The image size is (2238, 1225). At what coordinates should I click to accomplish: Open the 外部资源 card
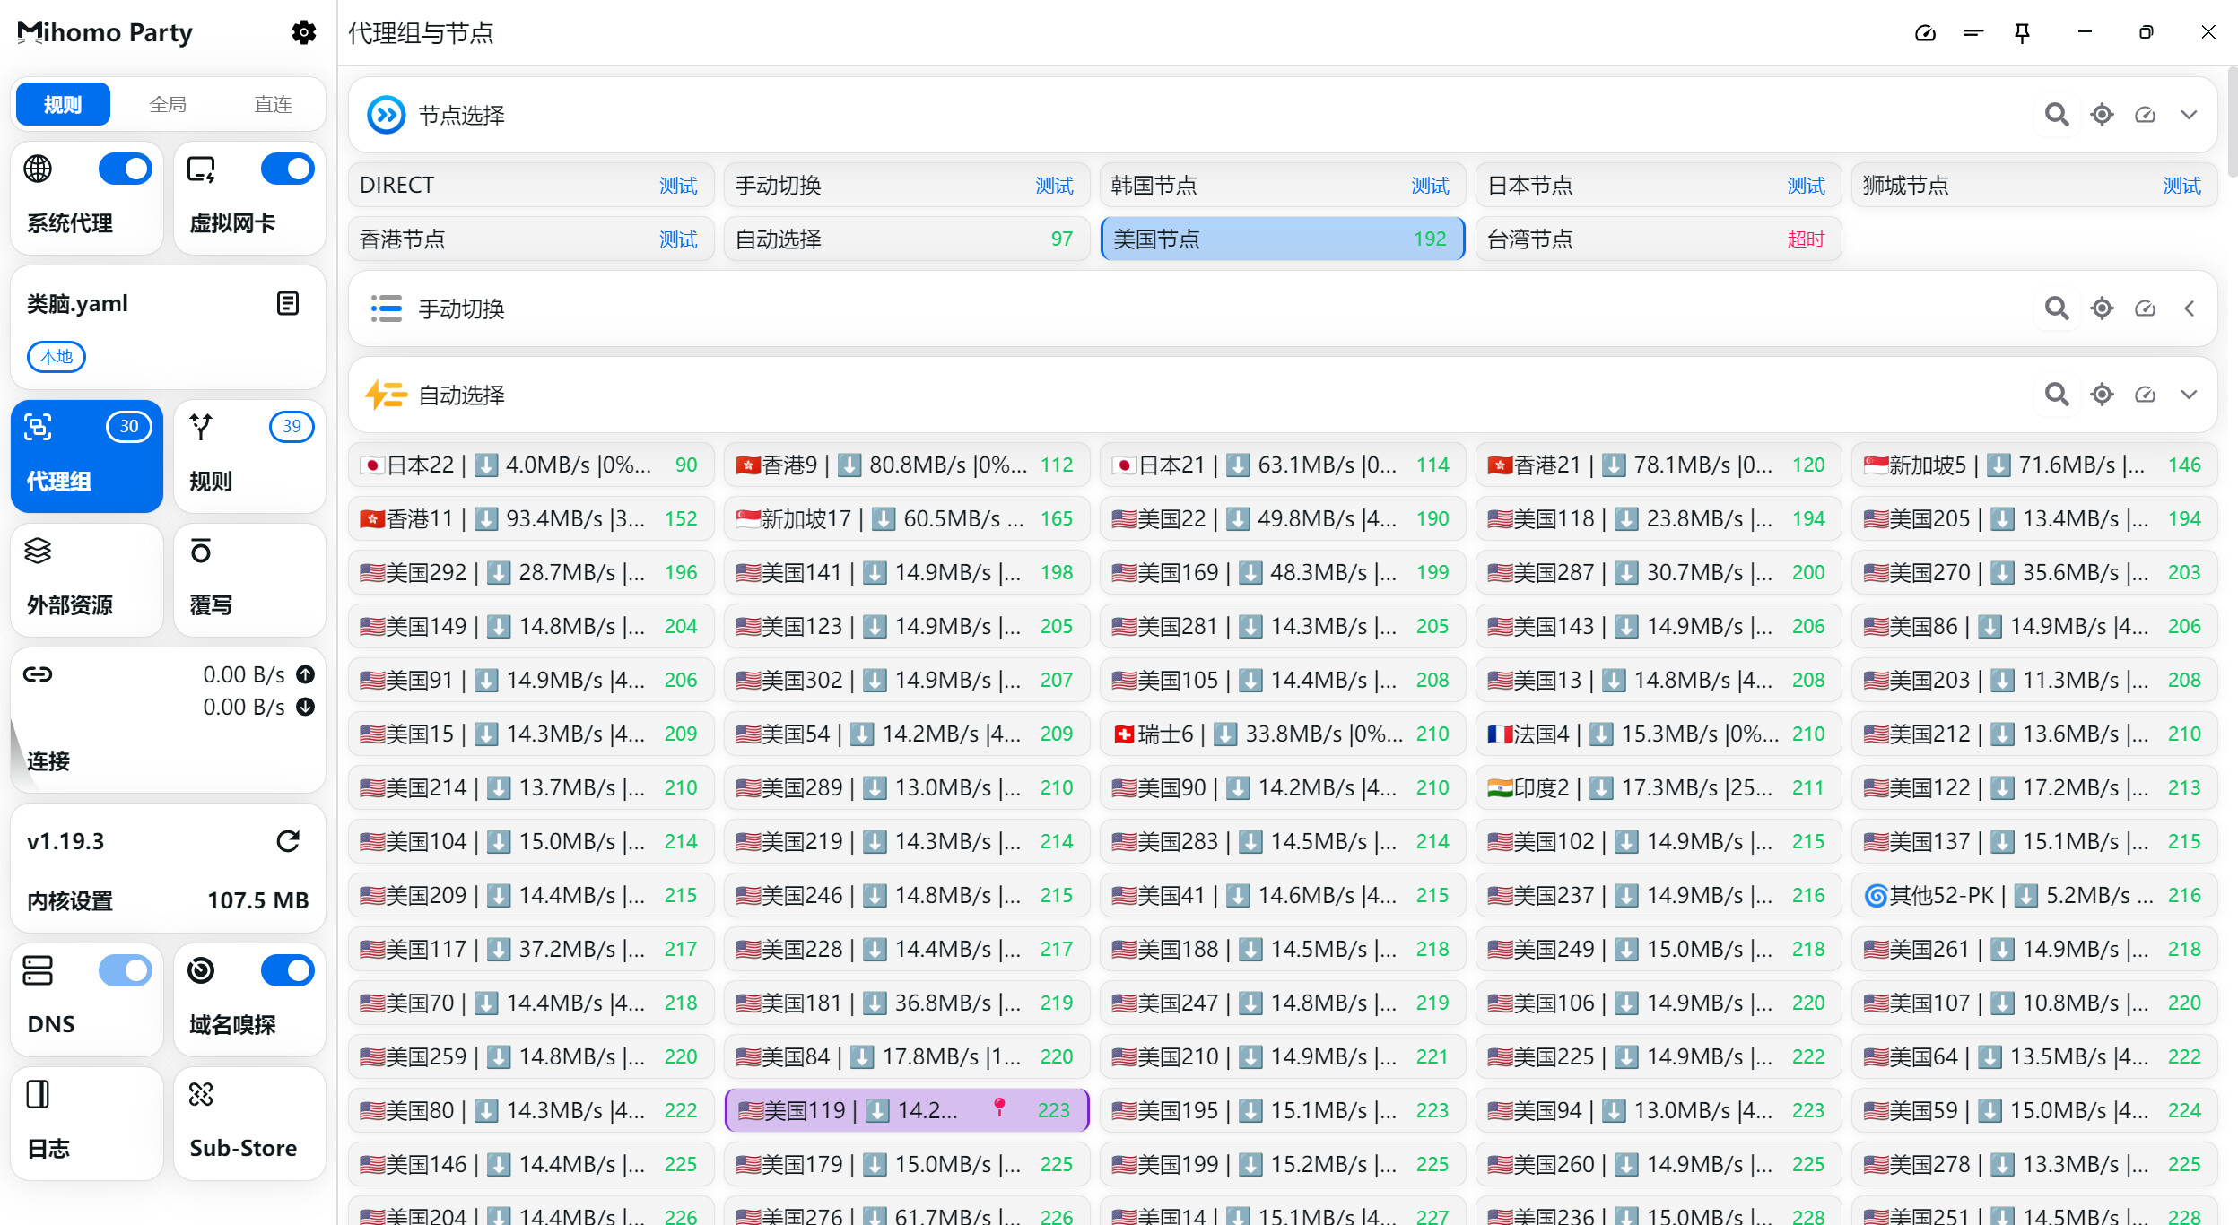click(87, 579)
